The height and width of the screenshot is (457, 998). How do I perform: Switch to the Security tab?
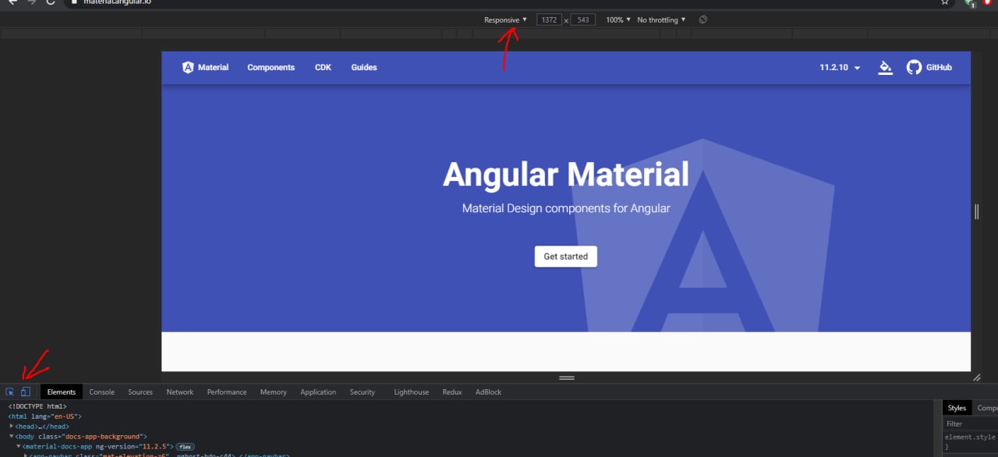[x=362, y=391]
